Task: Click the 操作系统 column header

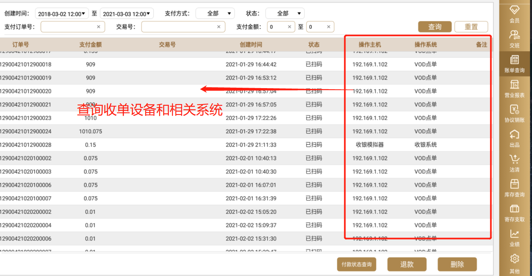Action: point(426,44)
